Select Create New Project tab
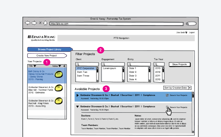The height and width of the screenshot is (137, 221). (47, 55)
